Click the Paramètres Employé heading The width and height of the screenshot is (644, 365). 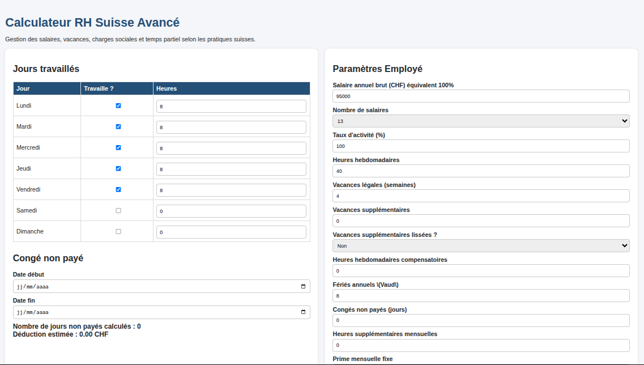tap(377, 69)
